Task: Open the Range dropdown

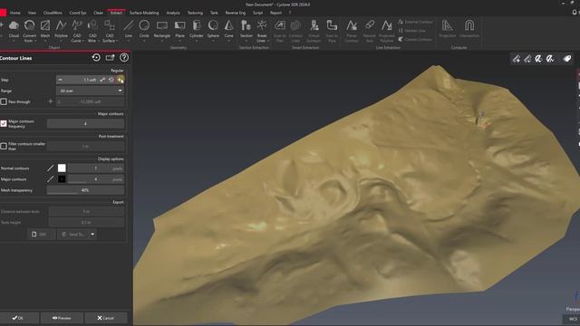Action: click(90, 91)
